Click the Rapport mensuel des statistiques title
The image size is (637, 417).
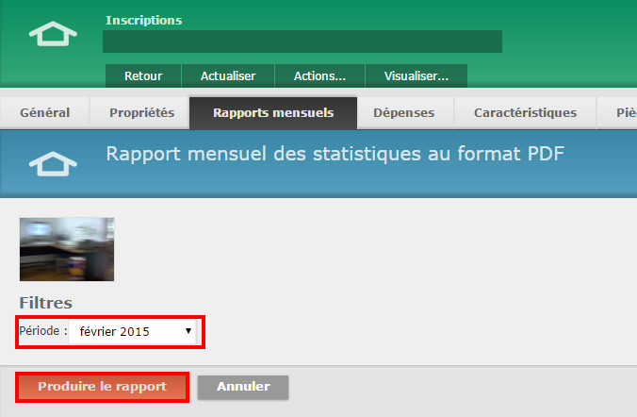click(335, 154)
